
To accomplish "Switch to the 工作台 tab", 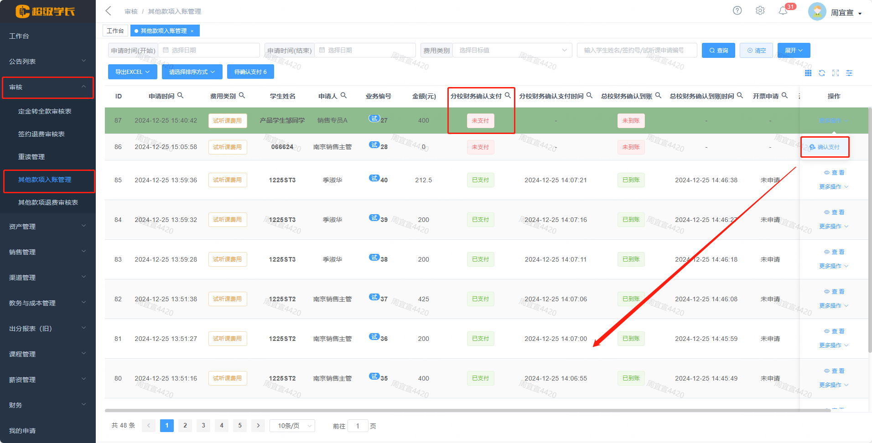I will pyautogui.click(x=115, y=31).
